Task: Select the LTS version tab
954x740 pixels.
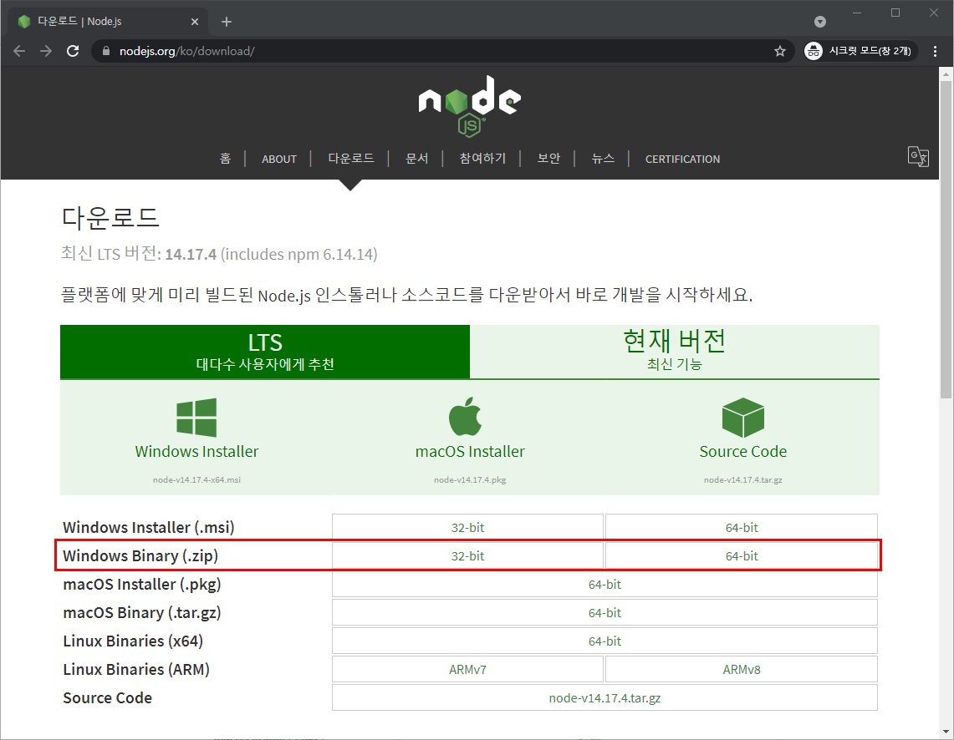Action: (265, 352)
